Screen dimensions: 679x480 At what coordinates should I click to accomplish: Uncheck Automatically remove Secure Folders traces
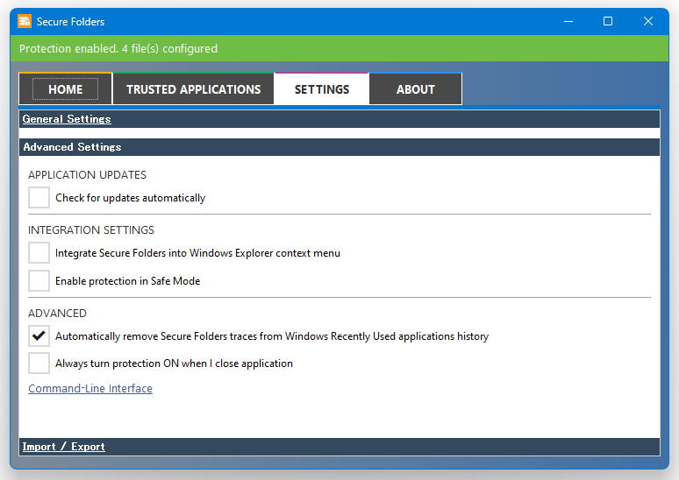click(x=39, y=336)
